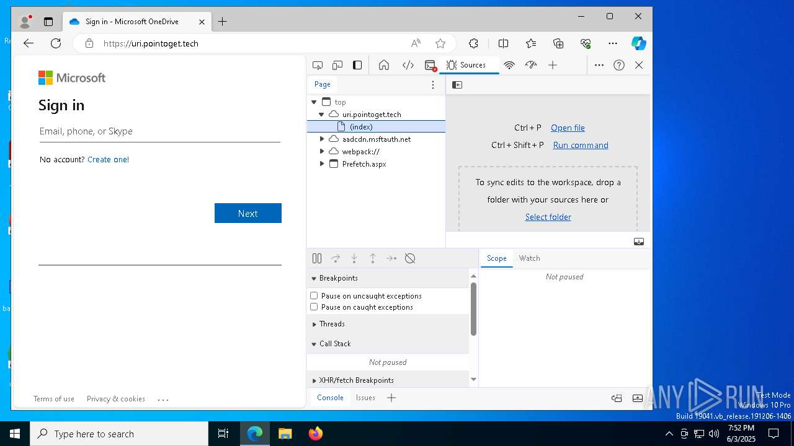Switch to the Watch tab

(529, 258)
